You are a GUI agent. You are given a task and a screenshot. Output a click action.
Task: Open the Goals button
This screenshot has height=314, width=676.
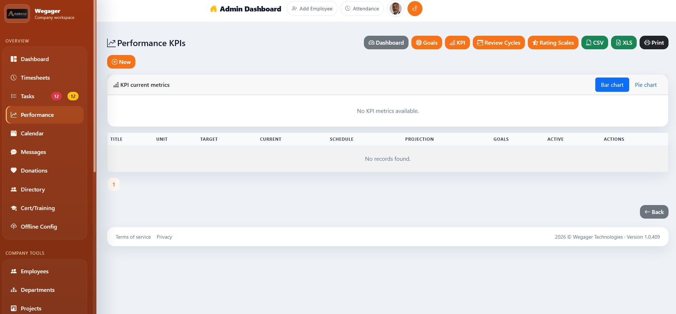click(427, 43)
